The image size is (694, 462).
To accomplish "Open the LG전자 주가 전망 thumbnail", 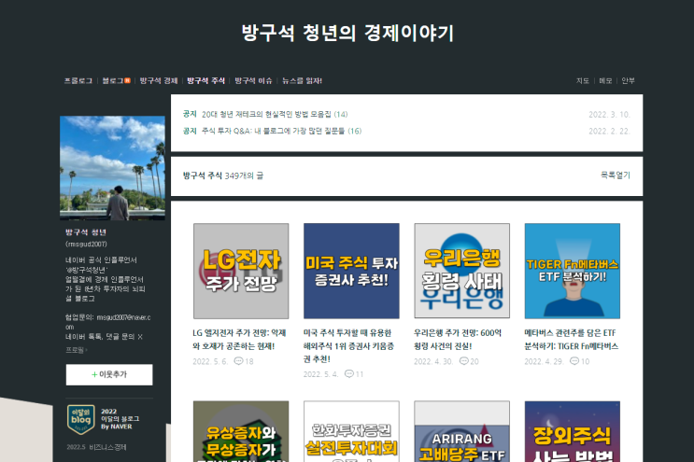I will 241,271.
